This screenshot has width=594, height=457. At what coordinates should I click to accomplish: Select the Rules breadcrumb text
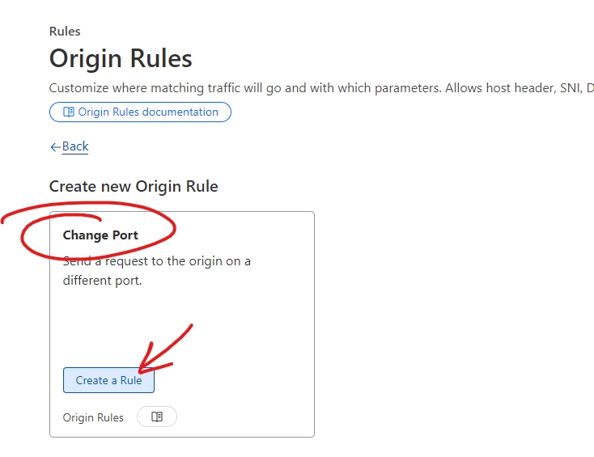coord(65,31)
